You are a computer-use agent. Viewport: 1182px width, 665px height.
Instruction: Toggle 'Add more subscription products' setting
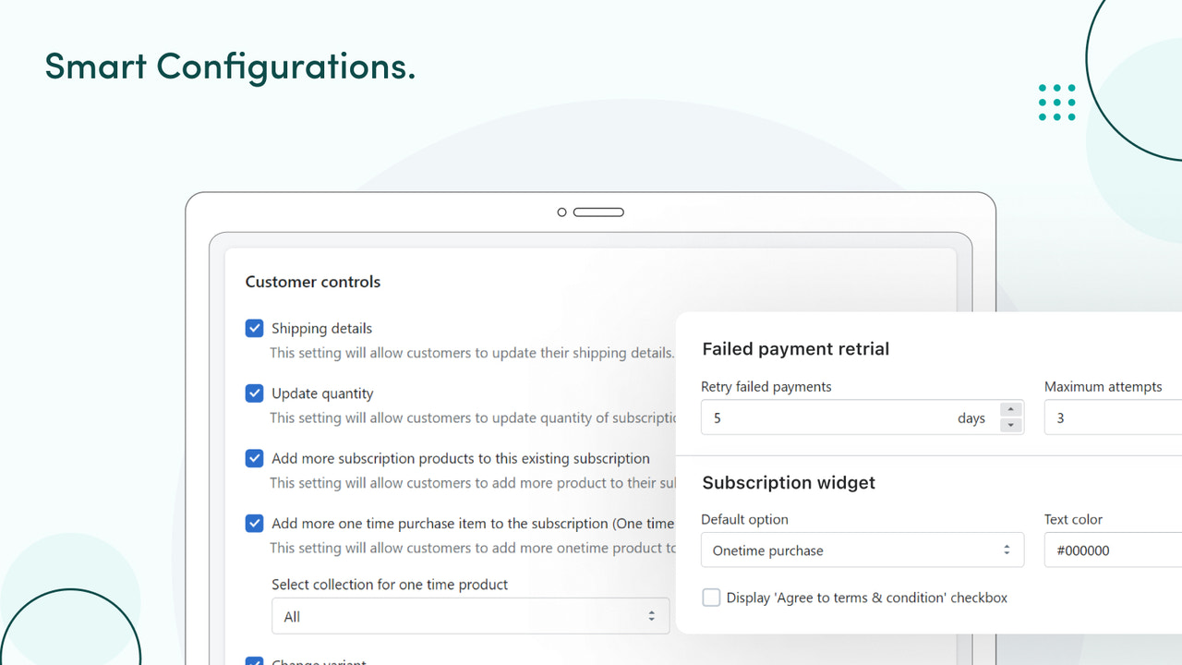point(254,458)
